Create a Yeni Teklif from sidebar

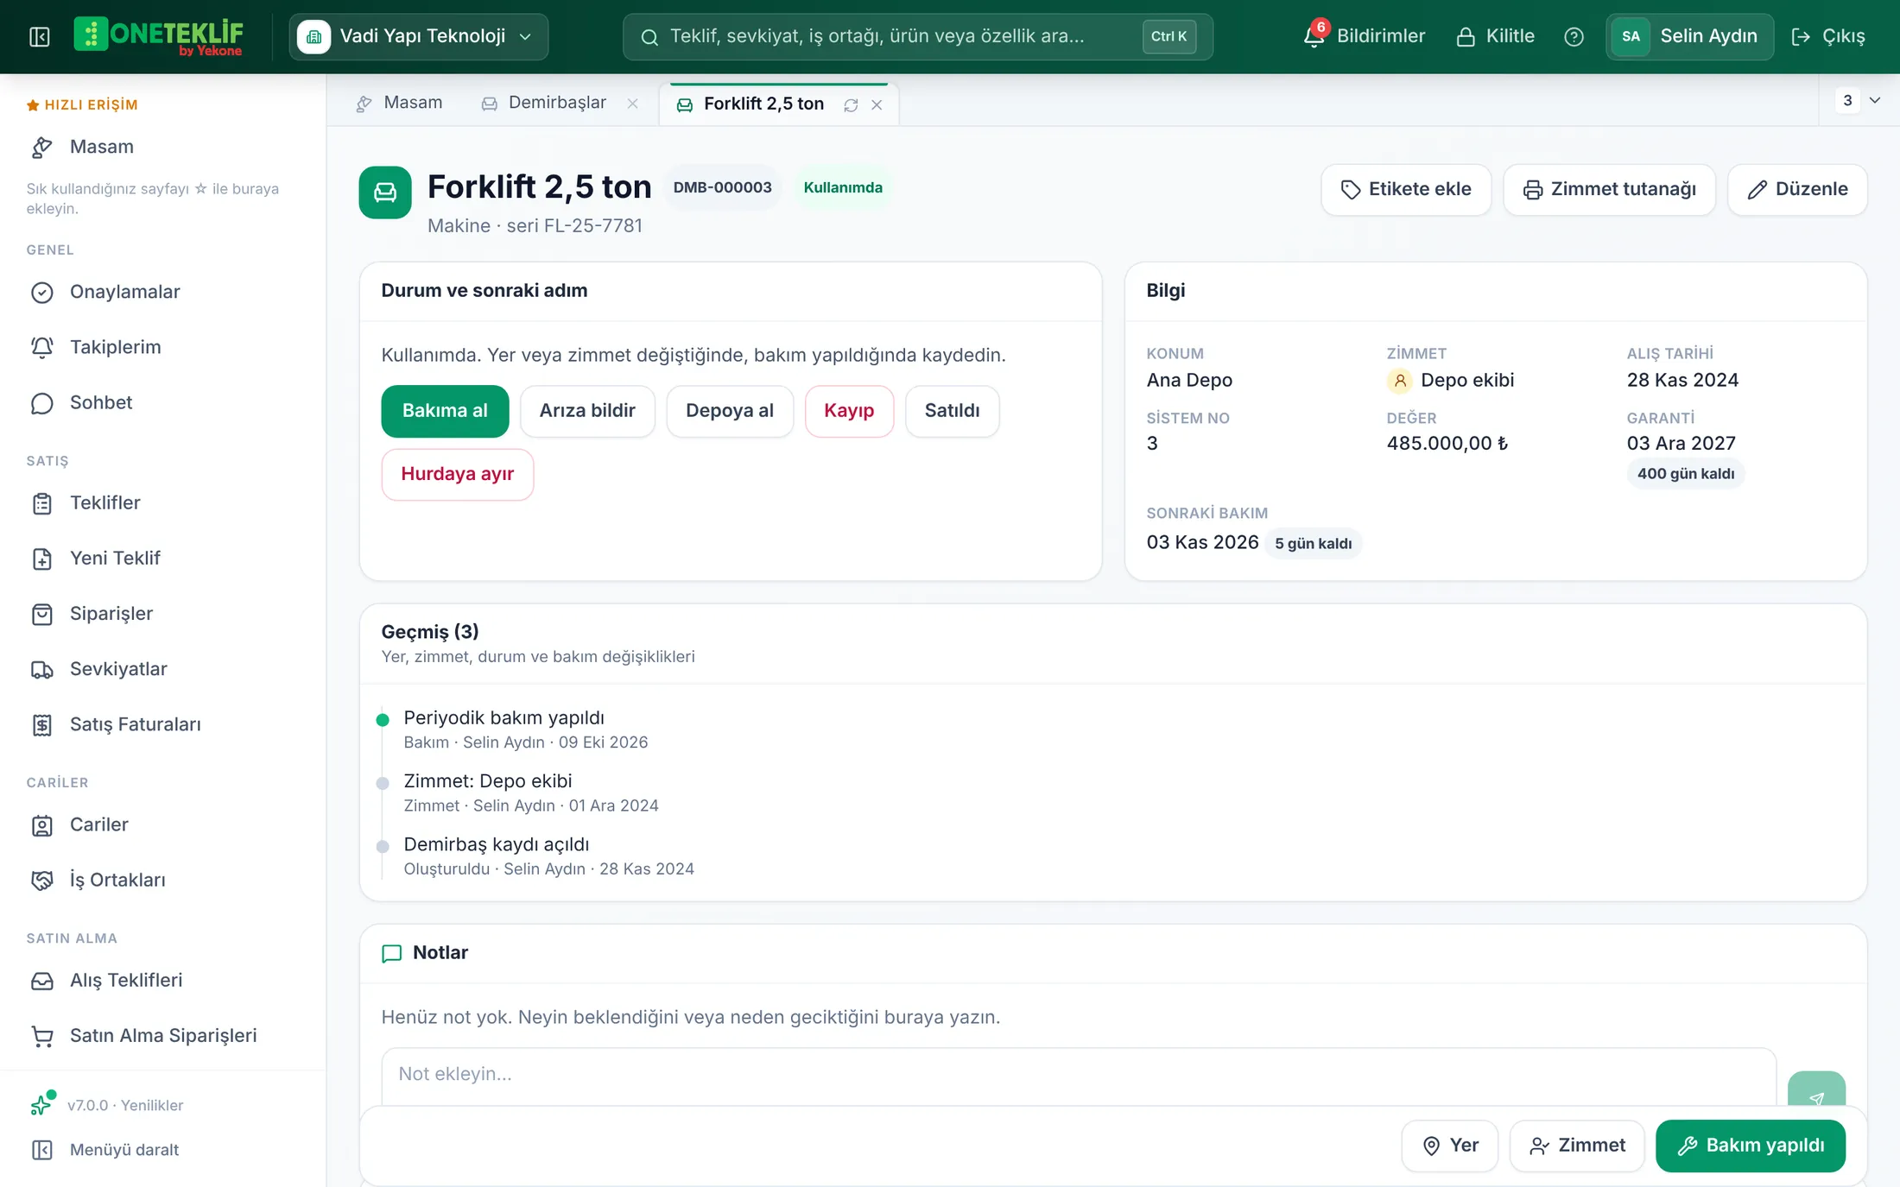163,559
